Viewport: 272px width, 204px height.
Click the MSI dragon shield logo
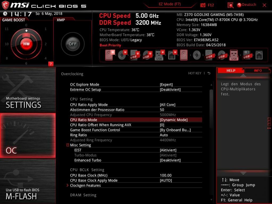pos(5,5)
